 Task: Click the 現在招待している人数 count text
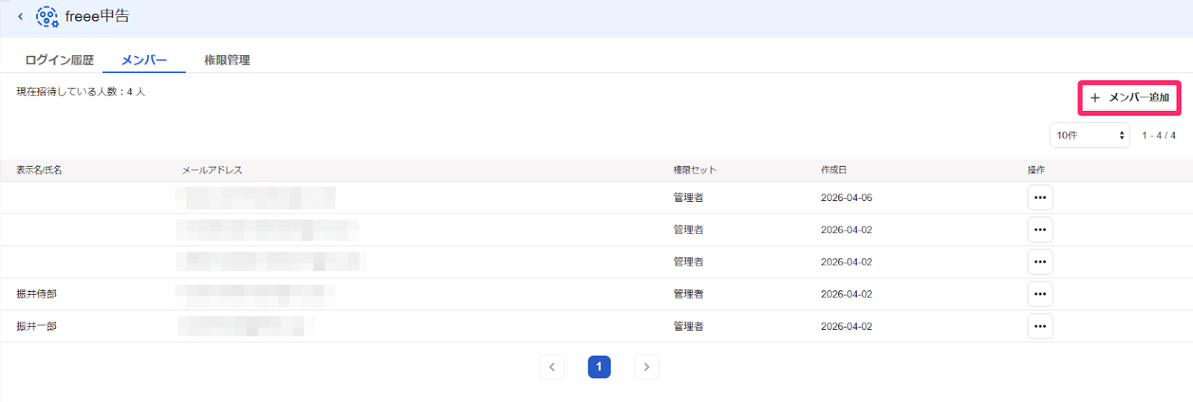(x=81, y=92)
